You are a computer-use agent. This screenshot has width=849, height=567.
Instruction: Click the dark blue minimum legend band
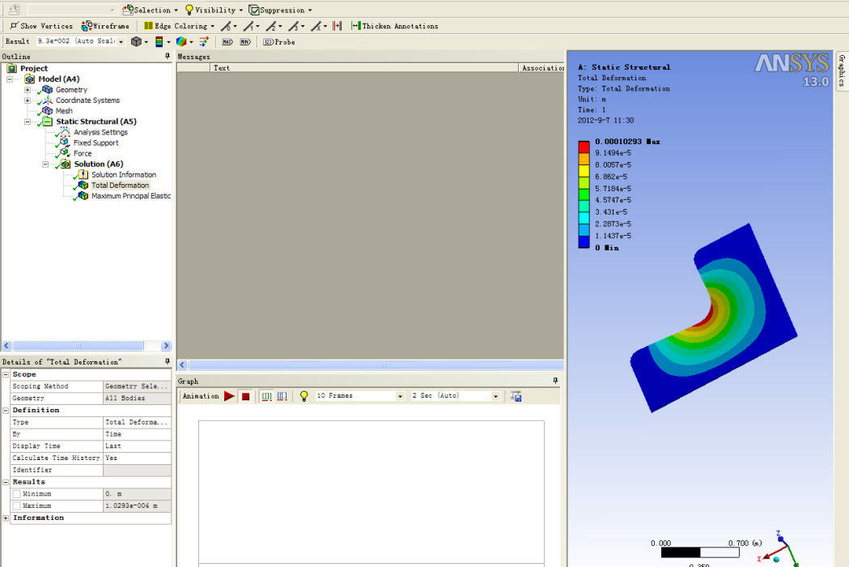584,241
